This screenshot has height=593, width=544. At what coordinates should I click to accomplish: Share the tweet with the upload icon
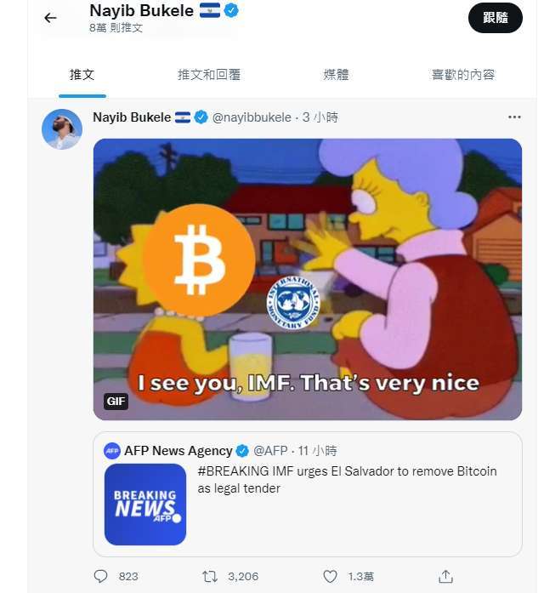[x=445, y=577]
